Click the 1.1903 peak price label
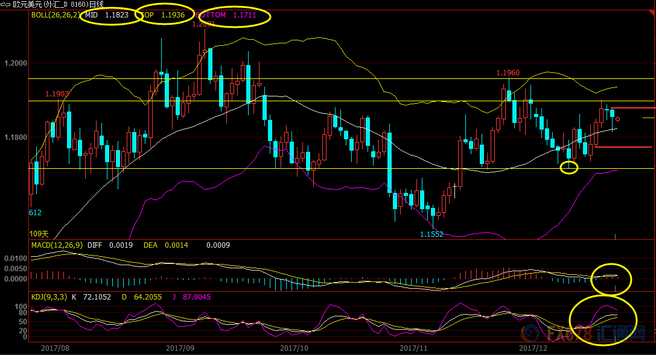This screenshot has height=355, width=656. (x=57, y=94)
